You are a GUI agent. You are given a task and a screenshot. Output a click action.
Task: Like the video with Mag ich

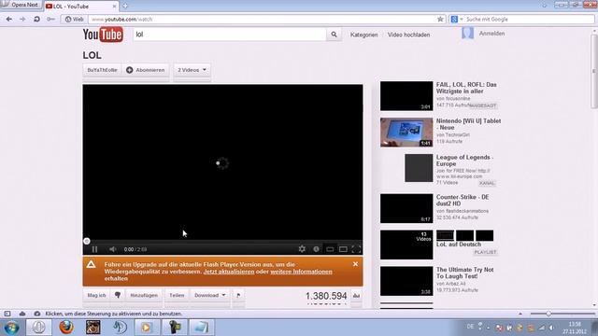[x=96, y=295]
